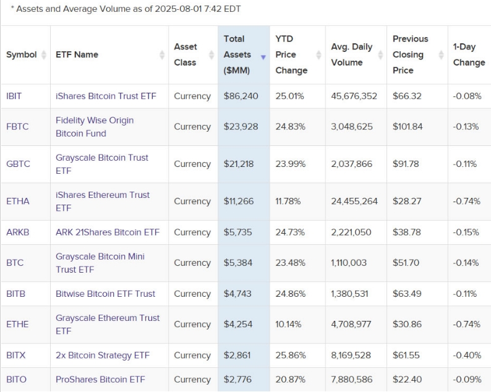Open the ETHA symbol link
The height and width of the screenshot is (392, 491).
coord(18,201)
